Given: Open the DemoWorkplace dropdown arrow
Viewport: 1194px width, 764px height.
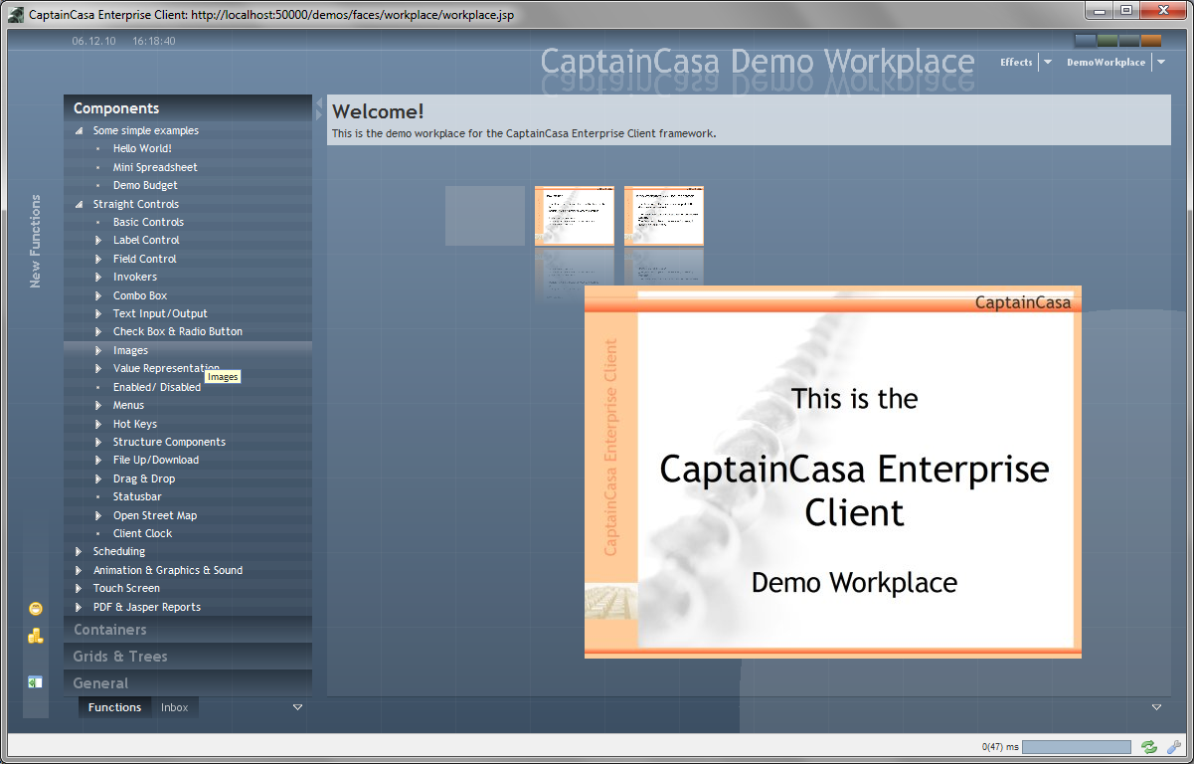Looking at the screenshot, I should tap(1160, 63).
